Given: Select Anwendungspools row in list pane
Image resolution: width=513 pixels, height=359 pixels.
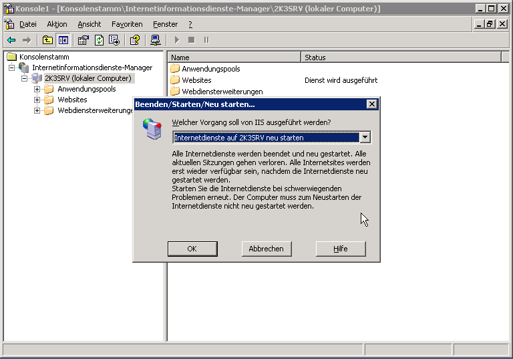Looking at the screenshot, I should click(211, 69).
